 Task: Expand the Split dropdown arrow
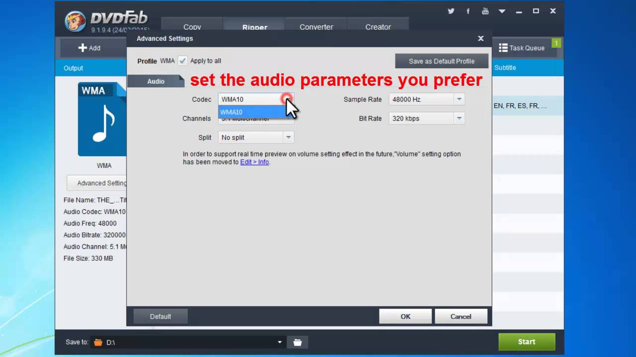pos(288,137)
